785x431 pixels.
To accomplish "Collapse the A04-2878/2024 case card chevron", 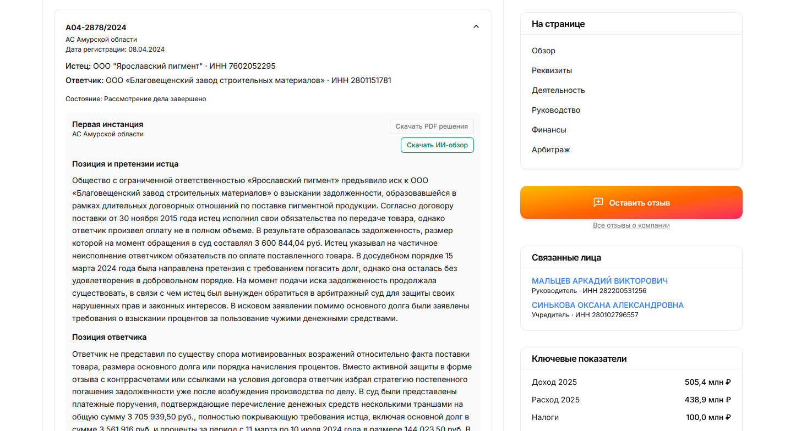I will 476,26.
